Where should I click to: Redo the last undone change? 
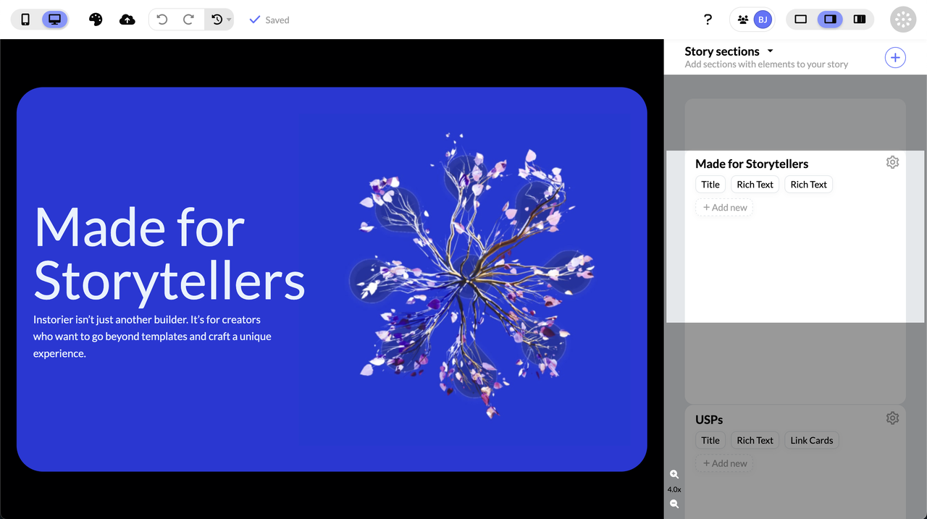pos(188,20)
